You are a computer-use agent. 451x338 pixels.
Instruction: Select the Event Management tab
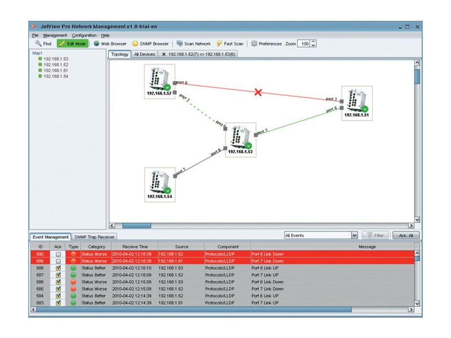pos(50,237)
